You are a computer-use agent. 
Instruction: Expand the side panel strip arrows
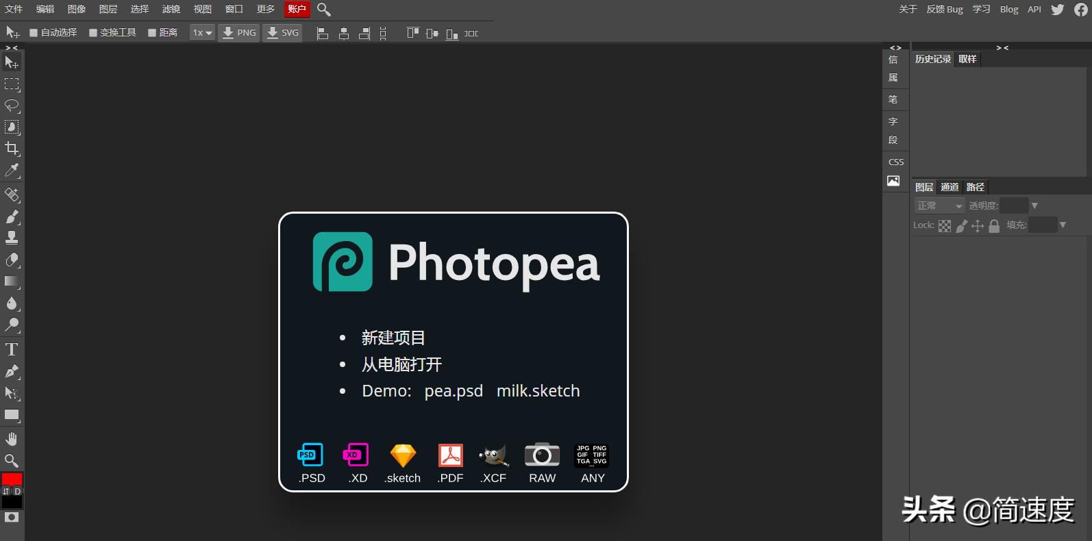click(895, 48)
